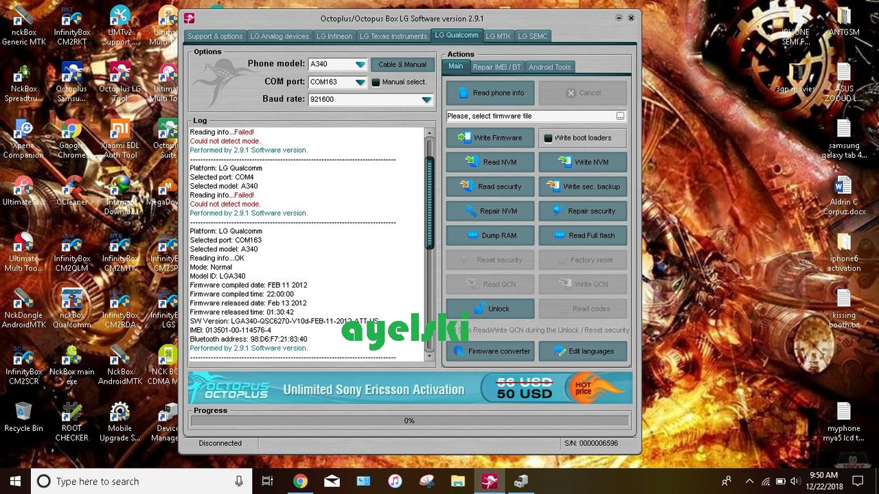Open the Firmware converter
Viewport: 879px width, 494px height.
490,351
